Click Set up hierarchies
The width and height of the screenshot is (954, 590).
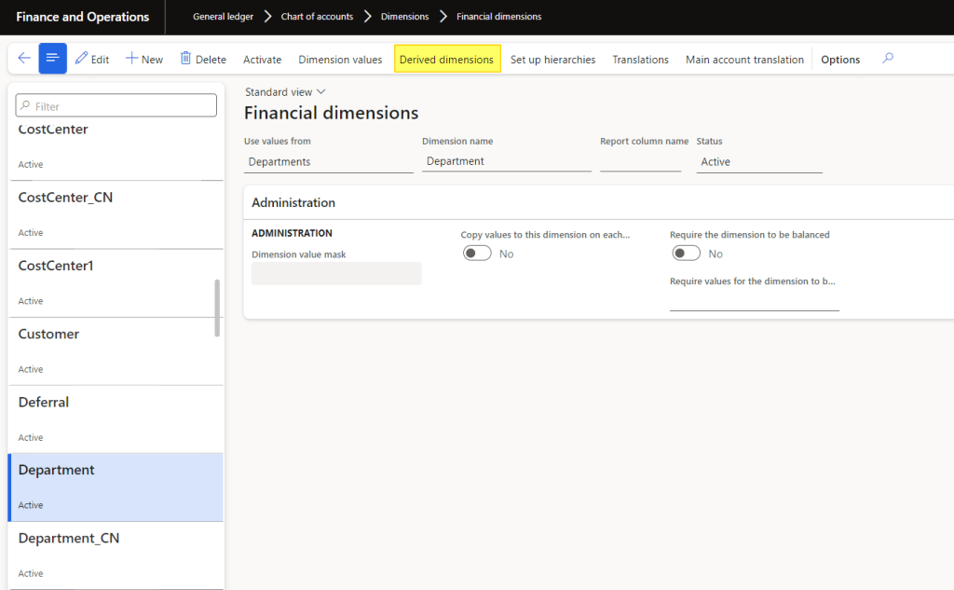click(x=552, y=60)
